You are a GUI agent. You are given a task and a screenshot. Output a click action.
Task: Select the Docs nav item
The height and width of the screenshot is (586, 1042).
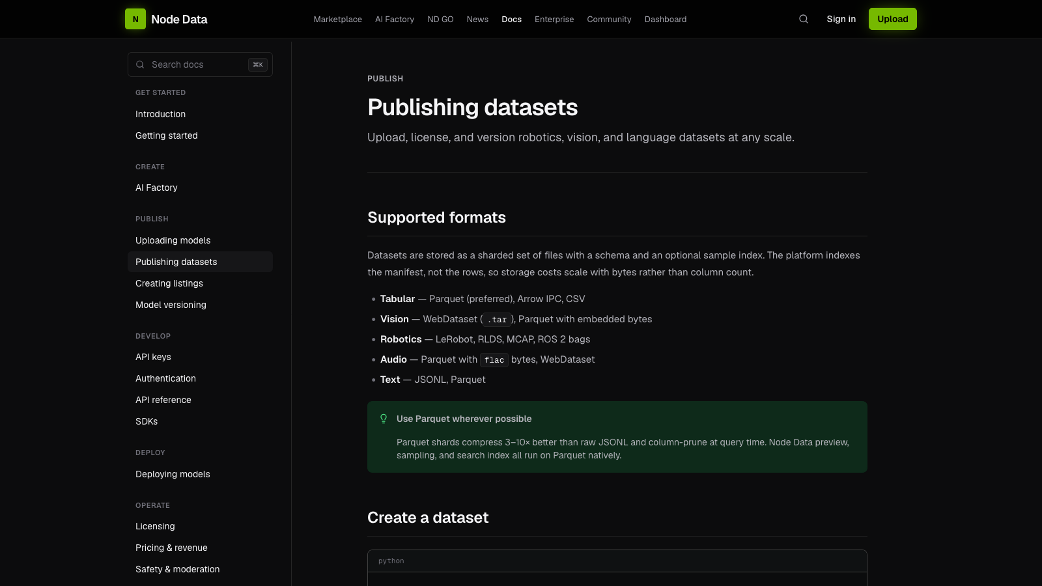(x=511, y=19)
